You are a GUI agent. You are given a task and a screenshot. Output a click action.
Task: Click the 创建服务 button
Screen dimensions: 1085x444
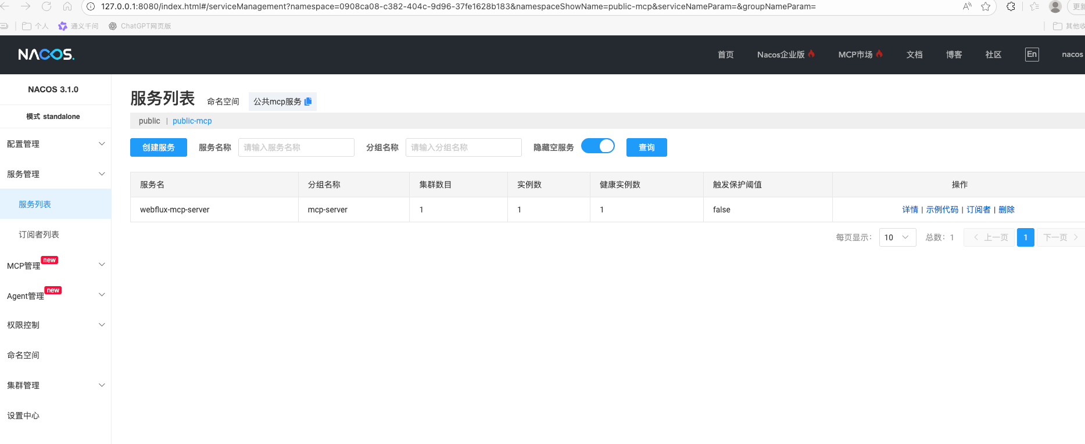coord(159,147)
